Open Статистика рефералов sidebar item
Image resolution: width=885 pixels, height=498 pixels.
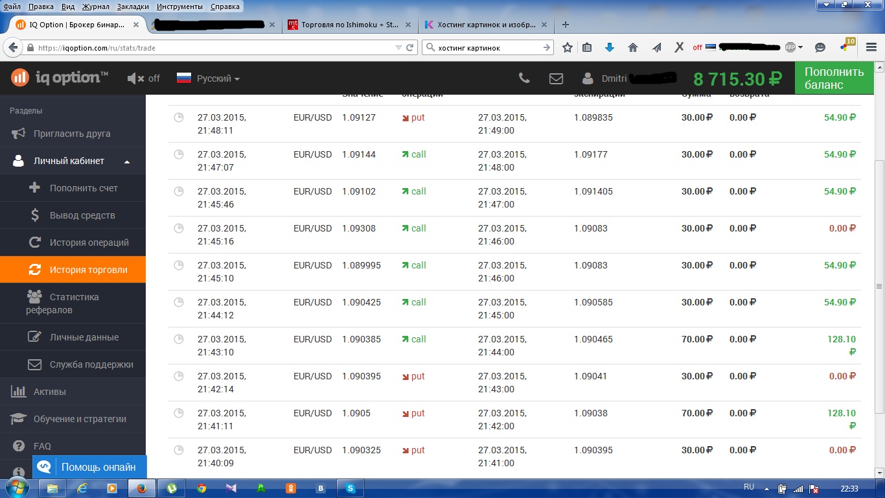(x=73, y=303)
